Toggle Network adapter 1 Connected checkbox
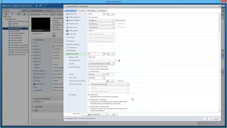 pos(117,20)
